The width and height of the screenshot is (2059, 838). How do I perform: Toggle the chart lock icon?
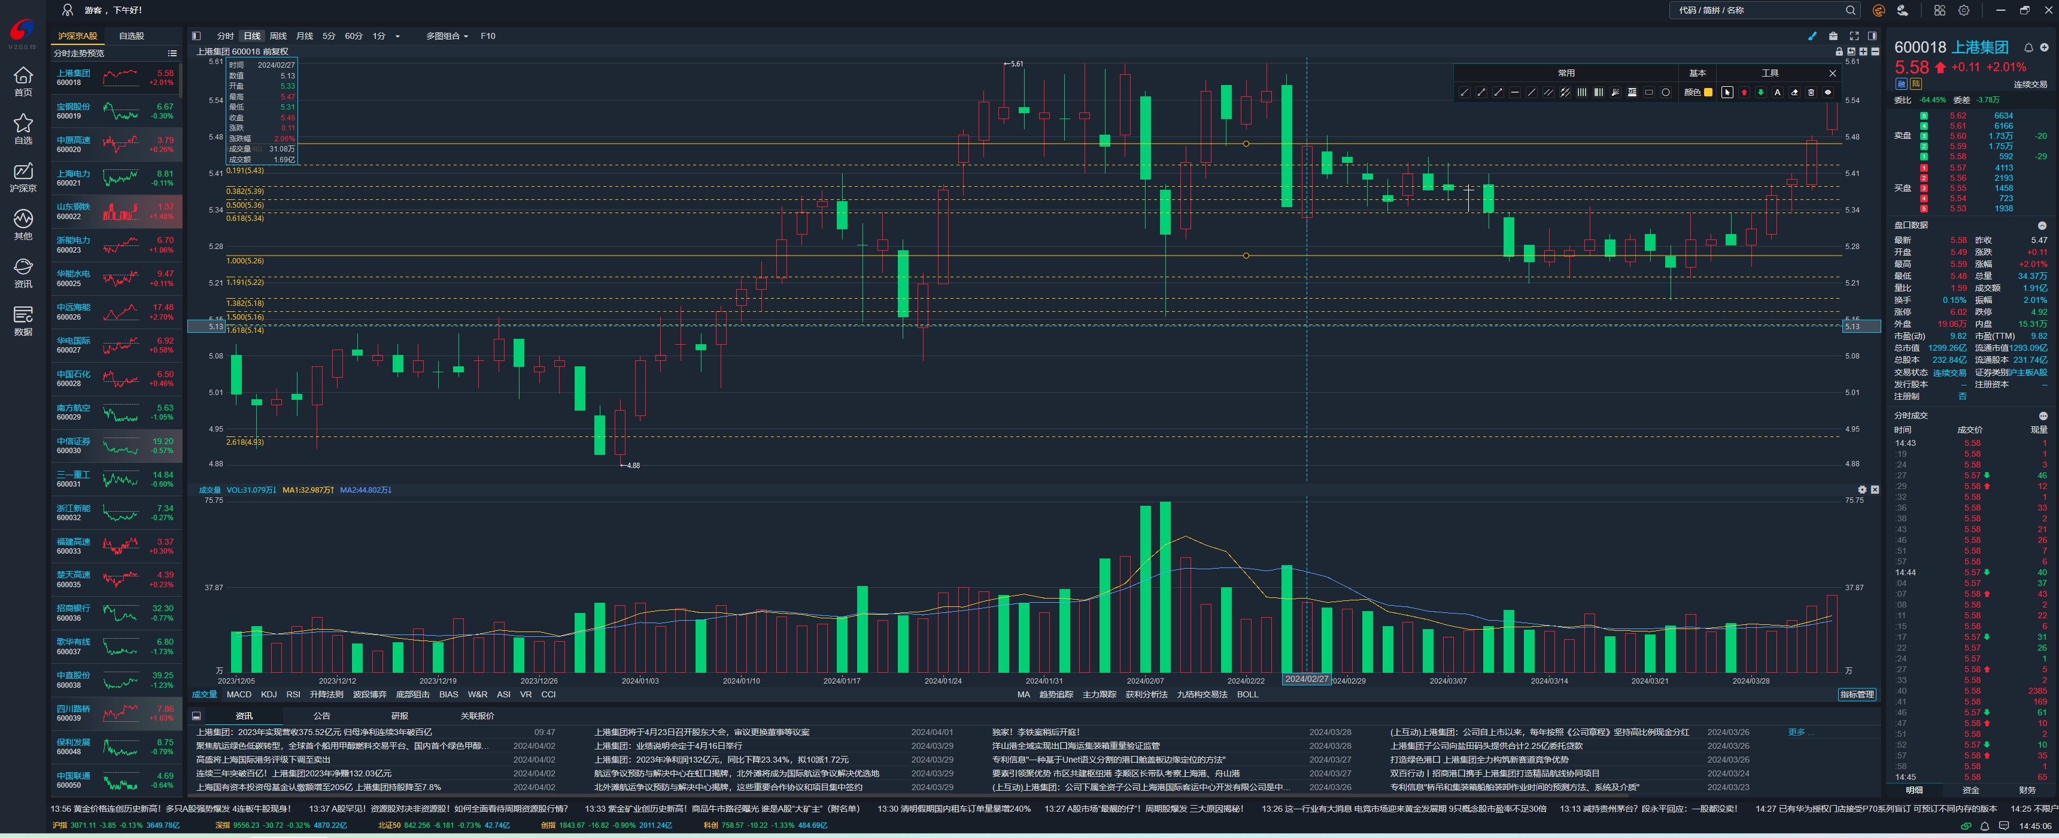tap(1839, 51)
